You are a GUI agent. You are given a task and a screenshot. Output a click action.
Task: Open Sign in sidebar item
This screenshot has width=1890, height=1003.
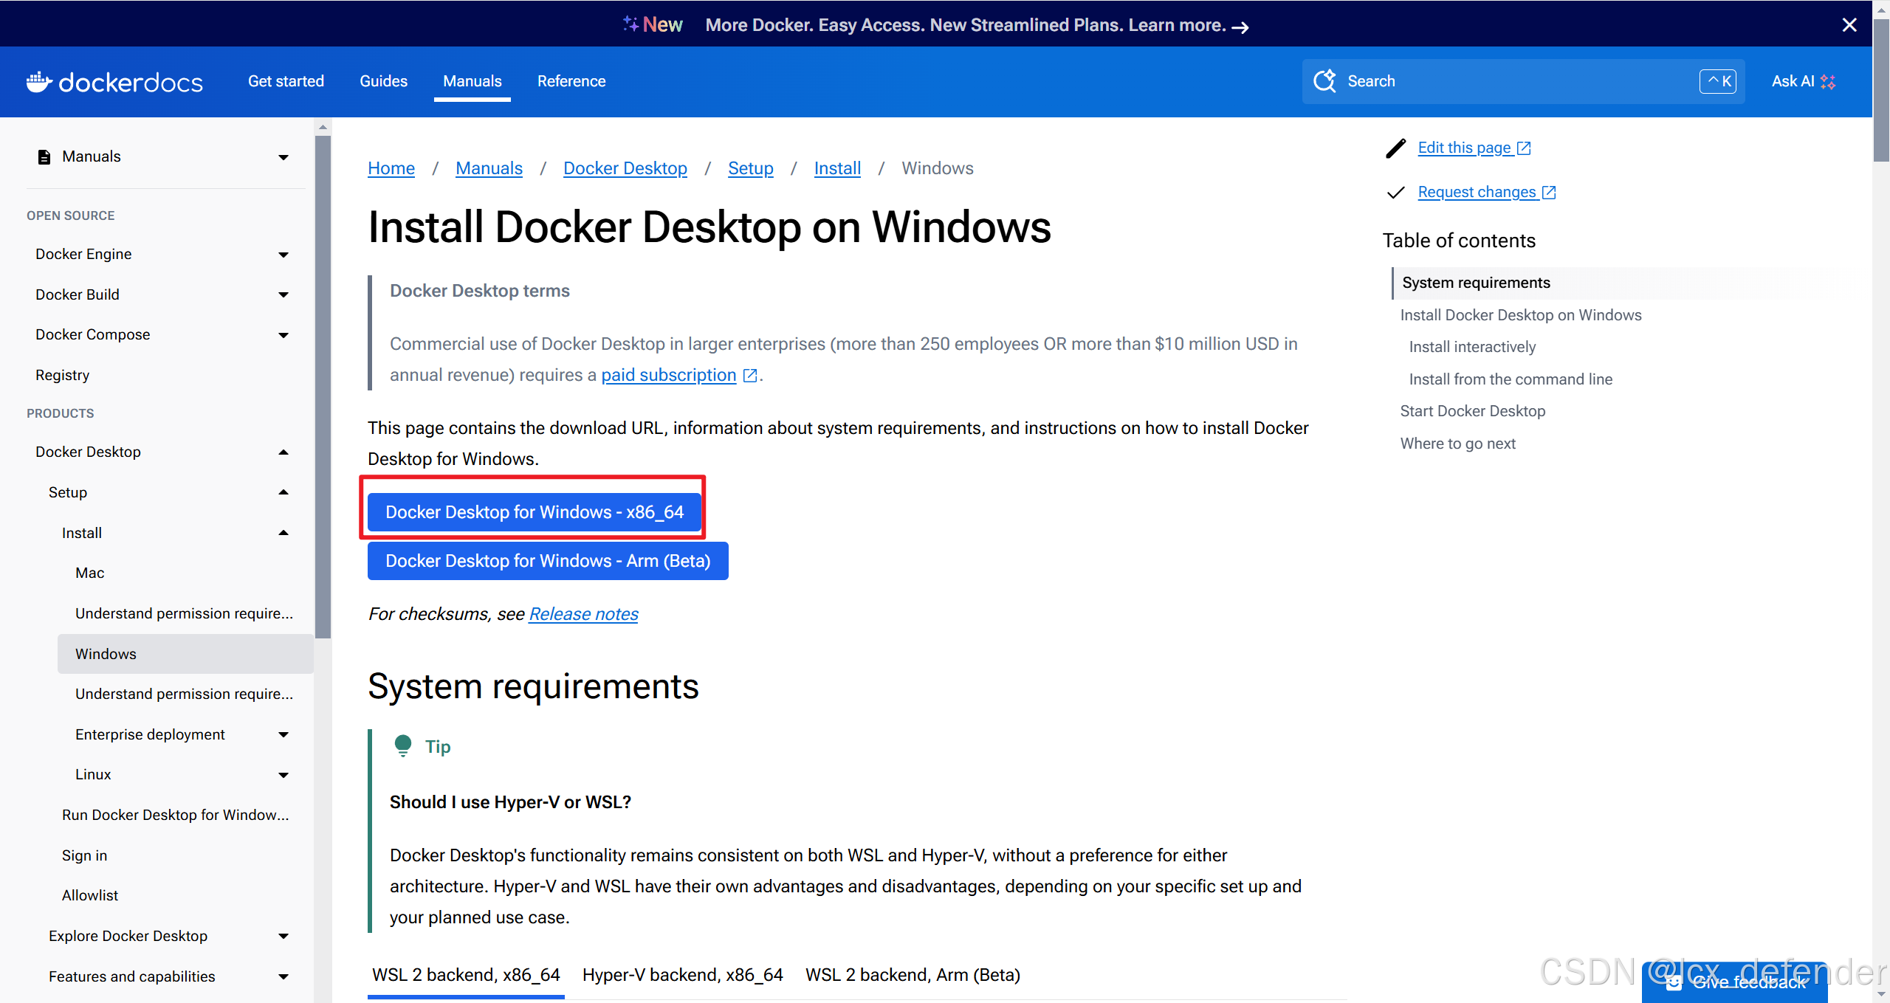pos(84,855)
